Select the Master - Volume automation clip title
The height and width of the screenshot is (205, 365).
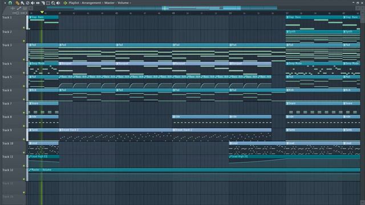pos(41,170)
